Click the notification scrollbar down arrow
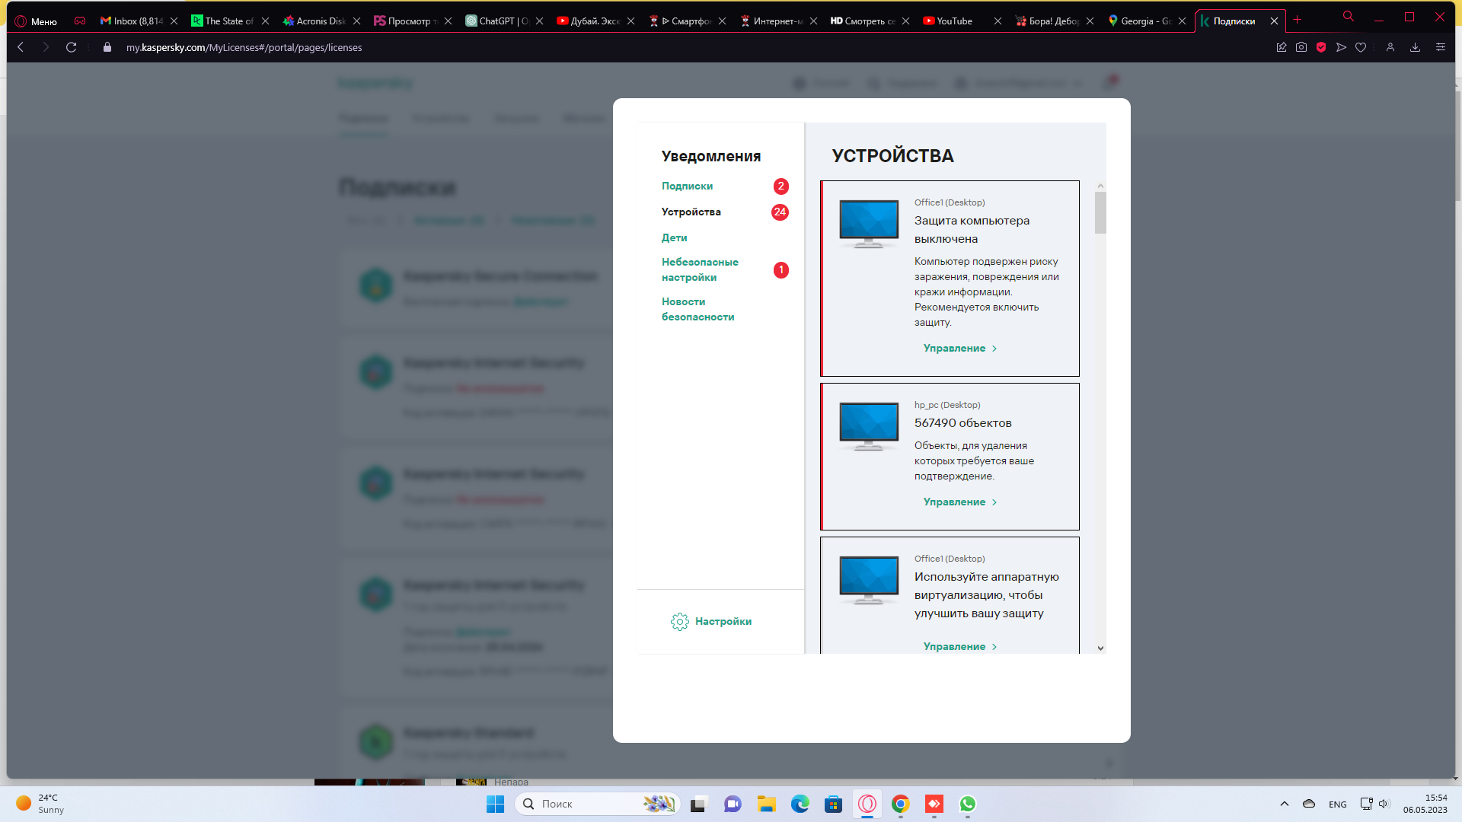The width and height of the screenshot is (1462, 822). (x=1100, y=648)
